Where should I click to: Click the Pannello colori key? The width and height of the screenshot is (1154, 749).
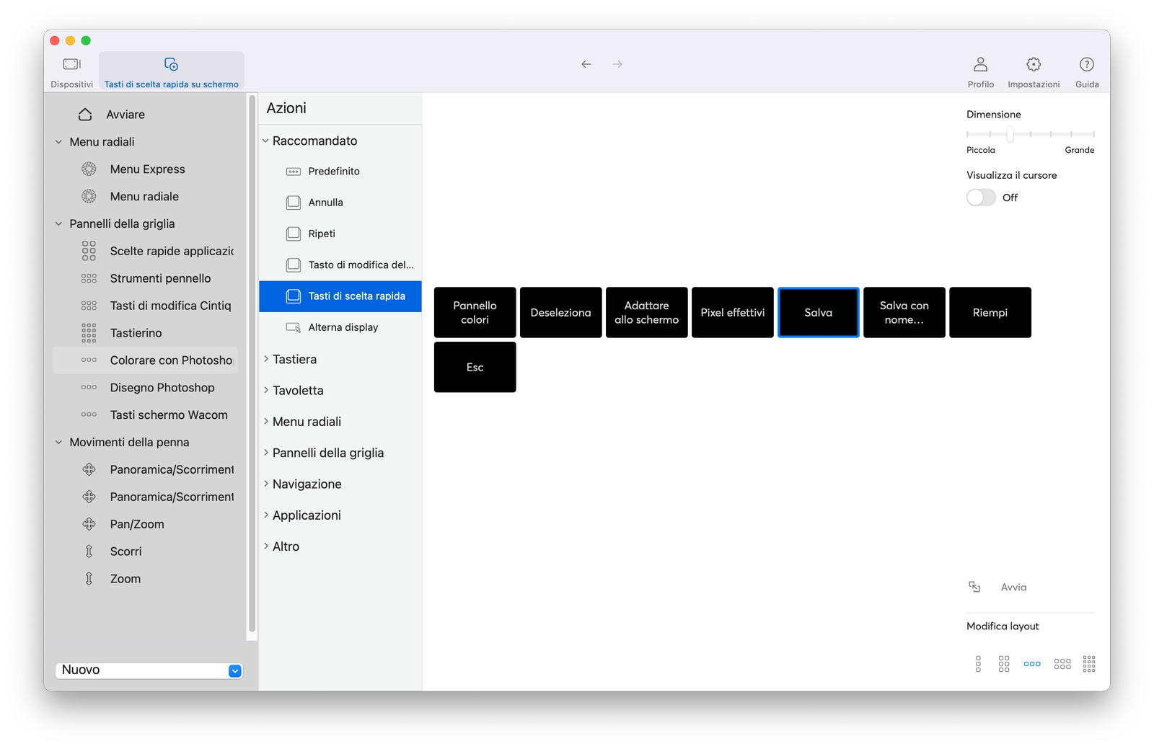[475, 312]
